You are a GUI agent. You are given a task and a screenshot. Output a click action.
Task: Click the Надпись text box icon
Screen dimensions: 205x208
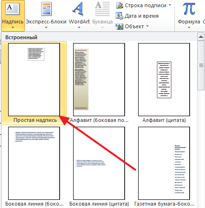[12, 9]
